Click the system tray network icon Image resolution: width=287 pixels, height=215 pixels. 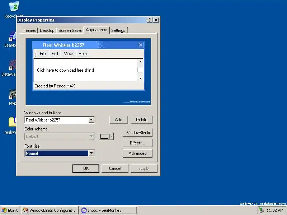pyautogui.click(x=262, y=210)
